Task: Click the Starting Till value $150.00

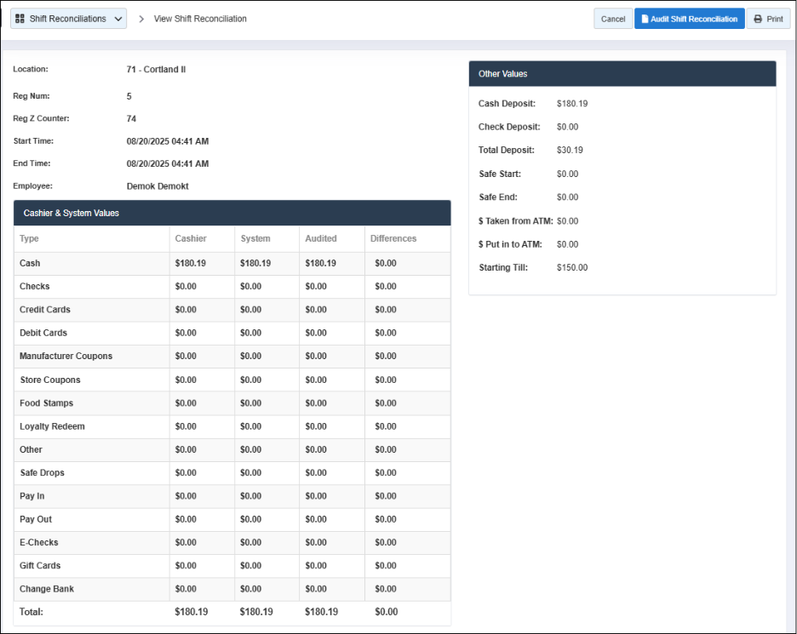Action: pyautogui.click(x=572, y=268)
